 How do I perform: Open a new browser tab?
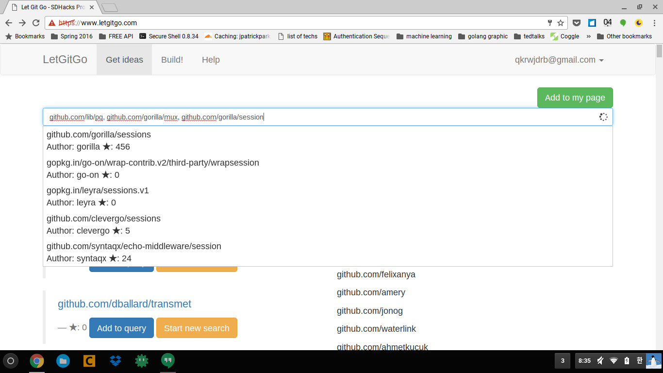click(x=110, y=7)
